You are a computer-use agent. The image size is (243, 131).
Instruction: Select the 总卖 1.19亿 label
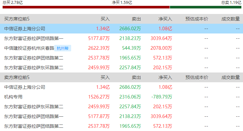[231, 3]
